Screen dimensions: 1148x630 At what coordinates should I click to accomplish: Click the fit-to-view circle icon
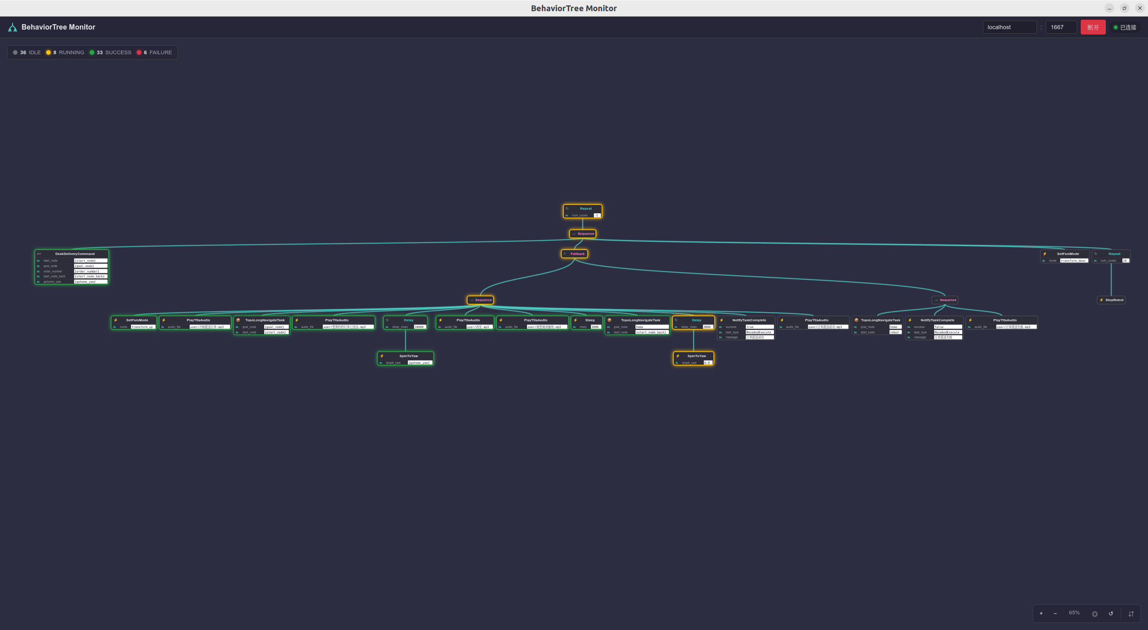(1095, 614)
